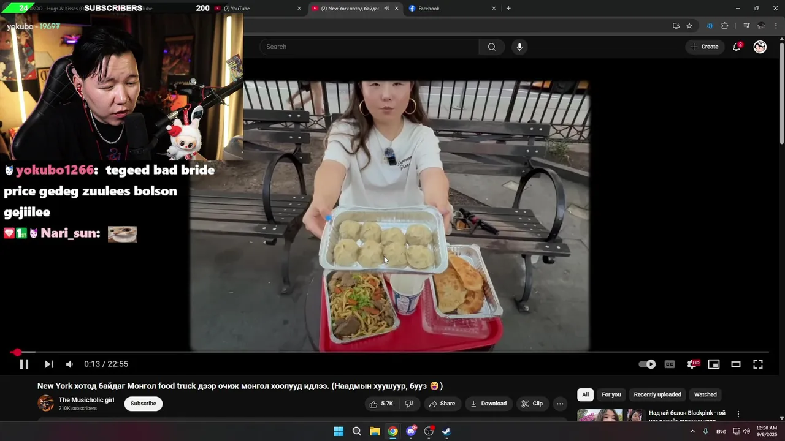
Task: Select the Recently uploaded filter chip
Action: [657, 394]
